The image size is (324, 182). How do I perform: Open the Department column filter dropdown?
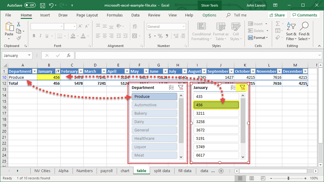[34, 71]
